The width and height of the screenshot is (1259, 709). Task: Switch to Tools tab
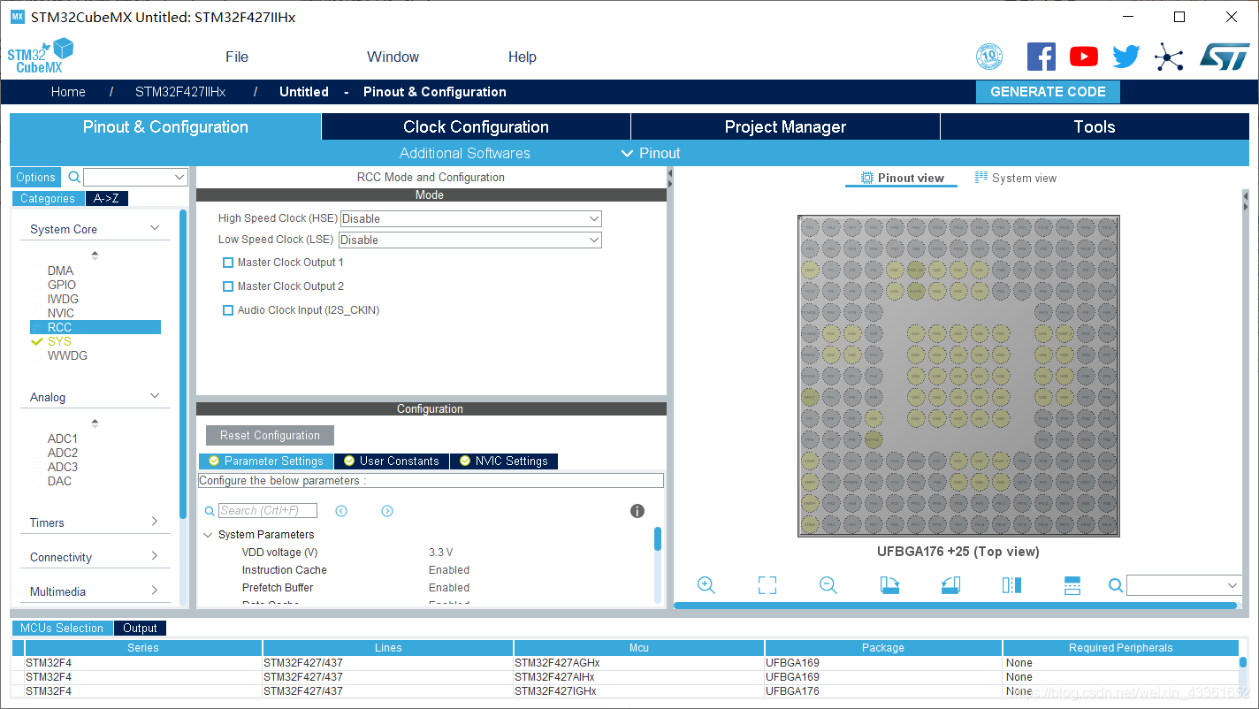click(x=1095, y=126)
